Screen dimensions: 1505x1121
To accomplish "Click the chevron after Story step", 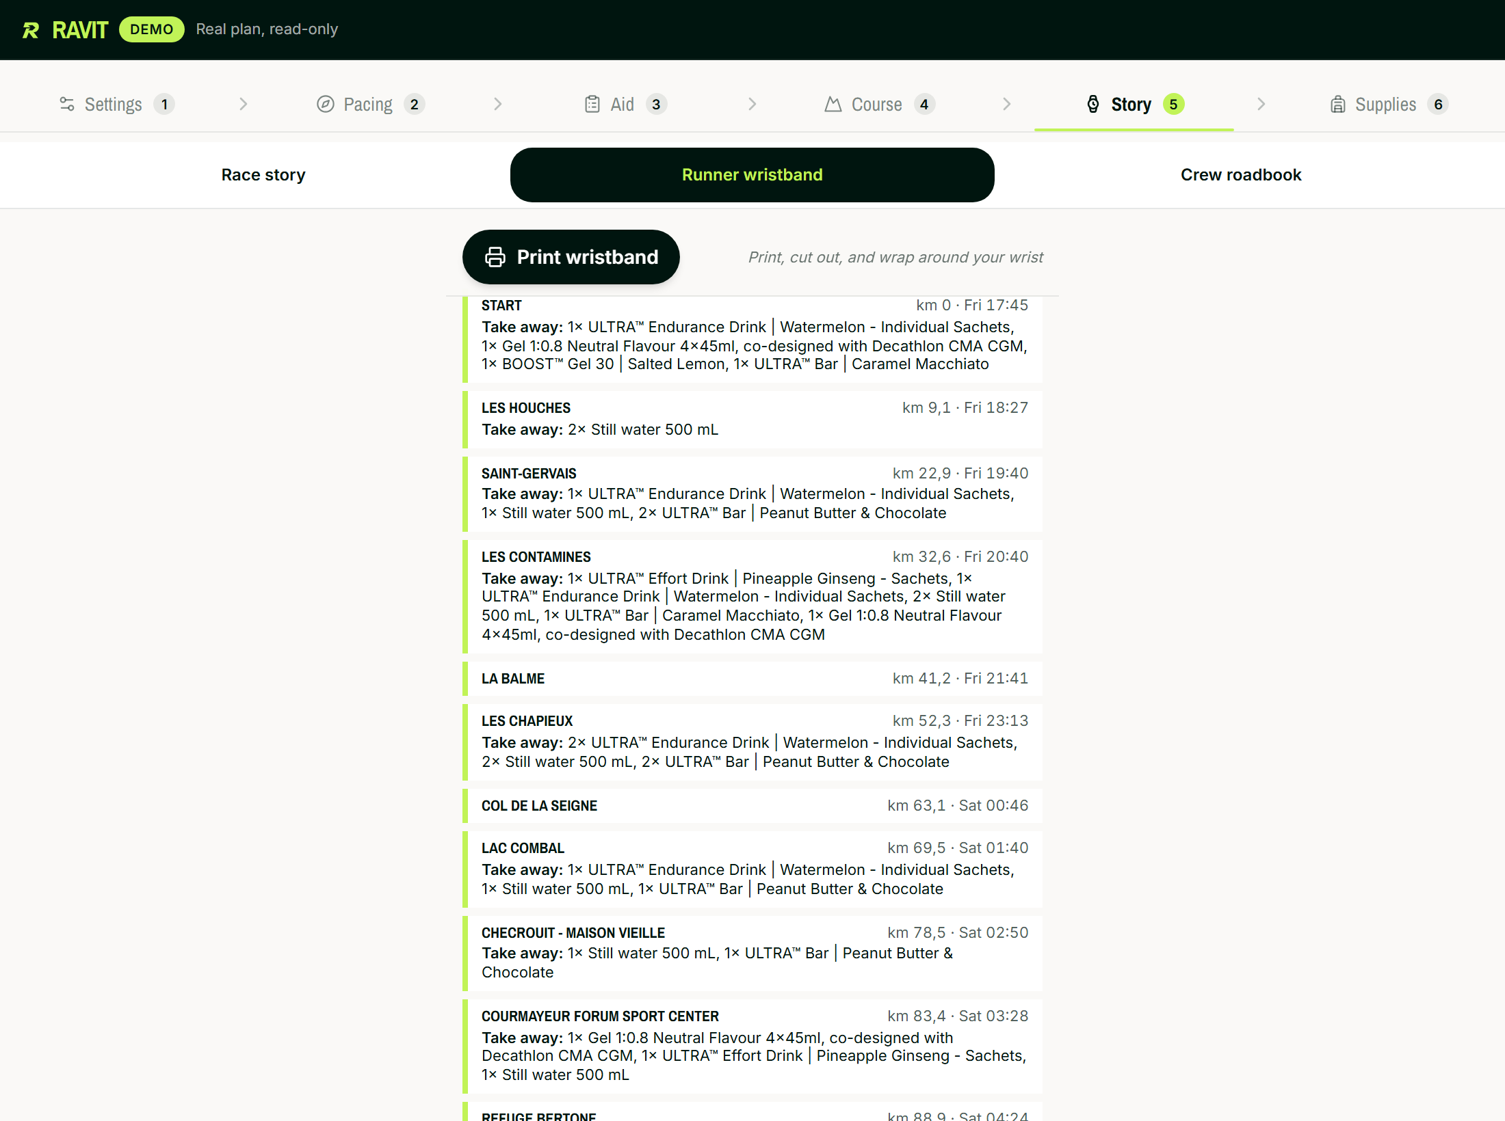I will [1261, 104].
